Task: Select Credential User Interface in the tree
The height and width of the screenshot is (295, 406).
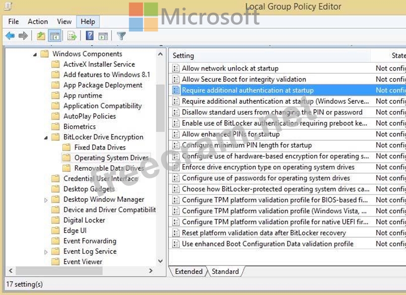Action: [x=101, y=179]
